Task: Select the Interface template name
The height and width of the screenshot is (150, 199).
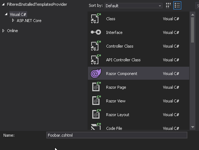Action: point(114,32)
